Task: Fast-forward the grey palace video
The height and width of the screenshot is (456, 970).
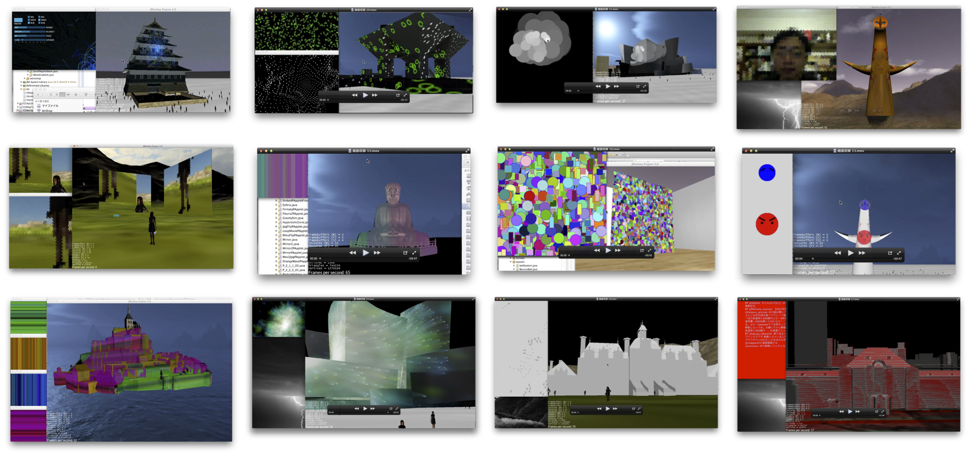Action: click(x=616, y=408)
